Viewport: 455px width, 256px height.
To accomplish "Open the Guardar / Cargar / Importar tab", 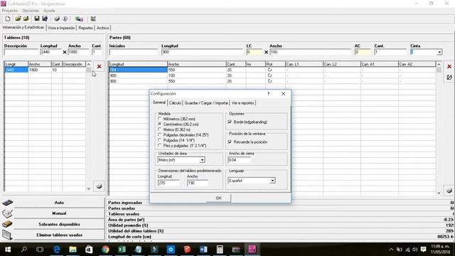I will point(206,102).
